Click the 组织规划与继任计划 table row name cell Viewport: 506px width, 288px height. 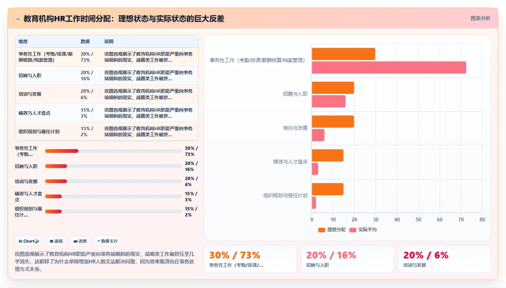[46, 131]
